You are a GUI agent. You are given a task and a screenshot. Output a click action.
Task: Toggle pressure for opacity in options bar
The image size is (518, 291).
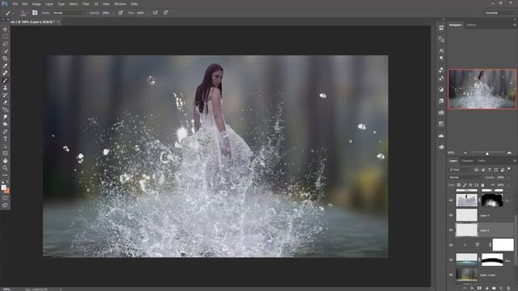point(121,13)
